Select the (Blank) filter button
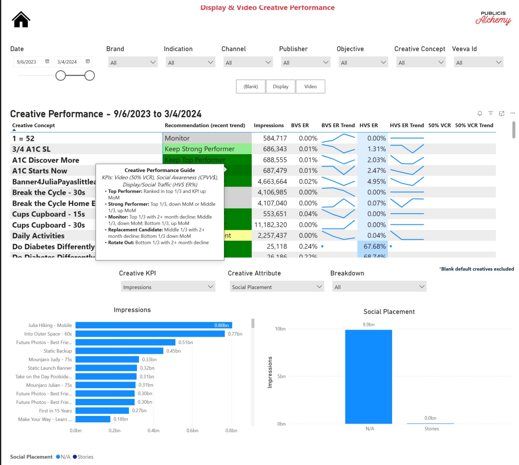519x465 pixels. [251, 86]
